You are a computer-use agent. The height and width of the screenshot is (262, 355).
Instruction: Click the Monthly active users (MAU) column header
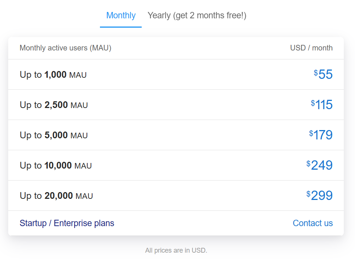[x=65, y=48]
